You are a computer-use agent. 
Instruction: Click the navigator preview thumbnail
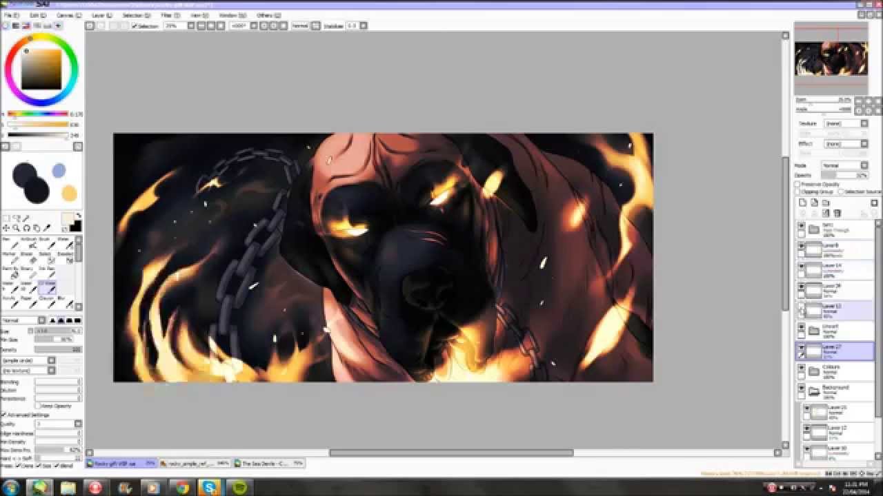click(831, 59)
